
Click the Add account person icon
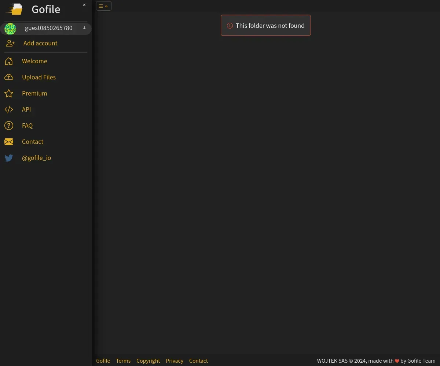click(x=10, y=43)
